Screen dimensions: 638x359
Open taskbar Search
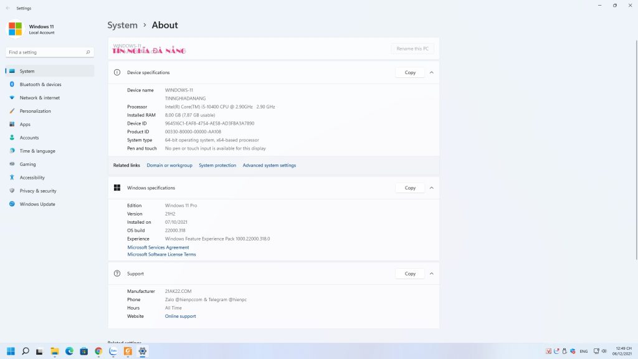(x=25, y=352)
